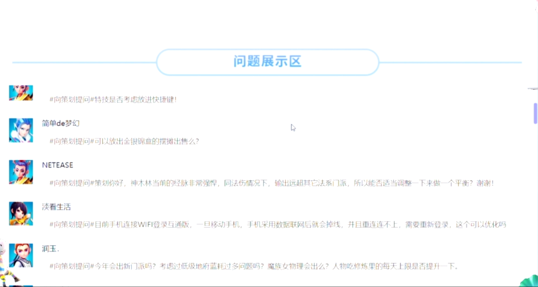Select username NETEASE
Viewport: 538px width, 287px height.
(x=57, y=165)
